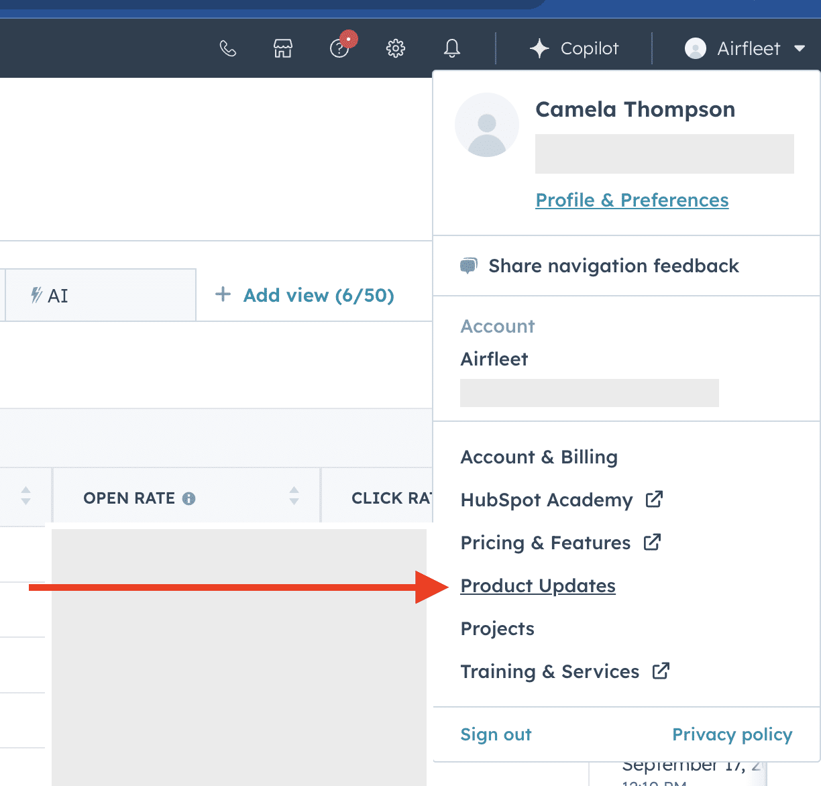Image resolution: width=821 pixels, height=786 pixels.
Task: Click Add view (6/50)
Action: pos(319,295)
